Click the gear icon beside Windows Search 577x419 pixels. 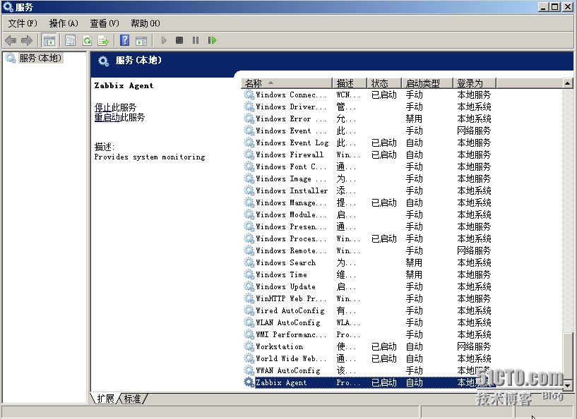(x=249, y=262)
